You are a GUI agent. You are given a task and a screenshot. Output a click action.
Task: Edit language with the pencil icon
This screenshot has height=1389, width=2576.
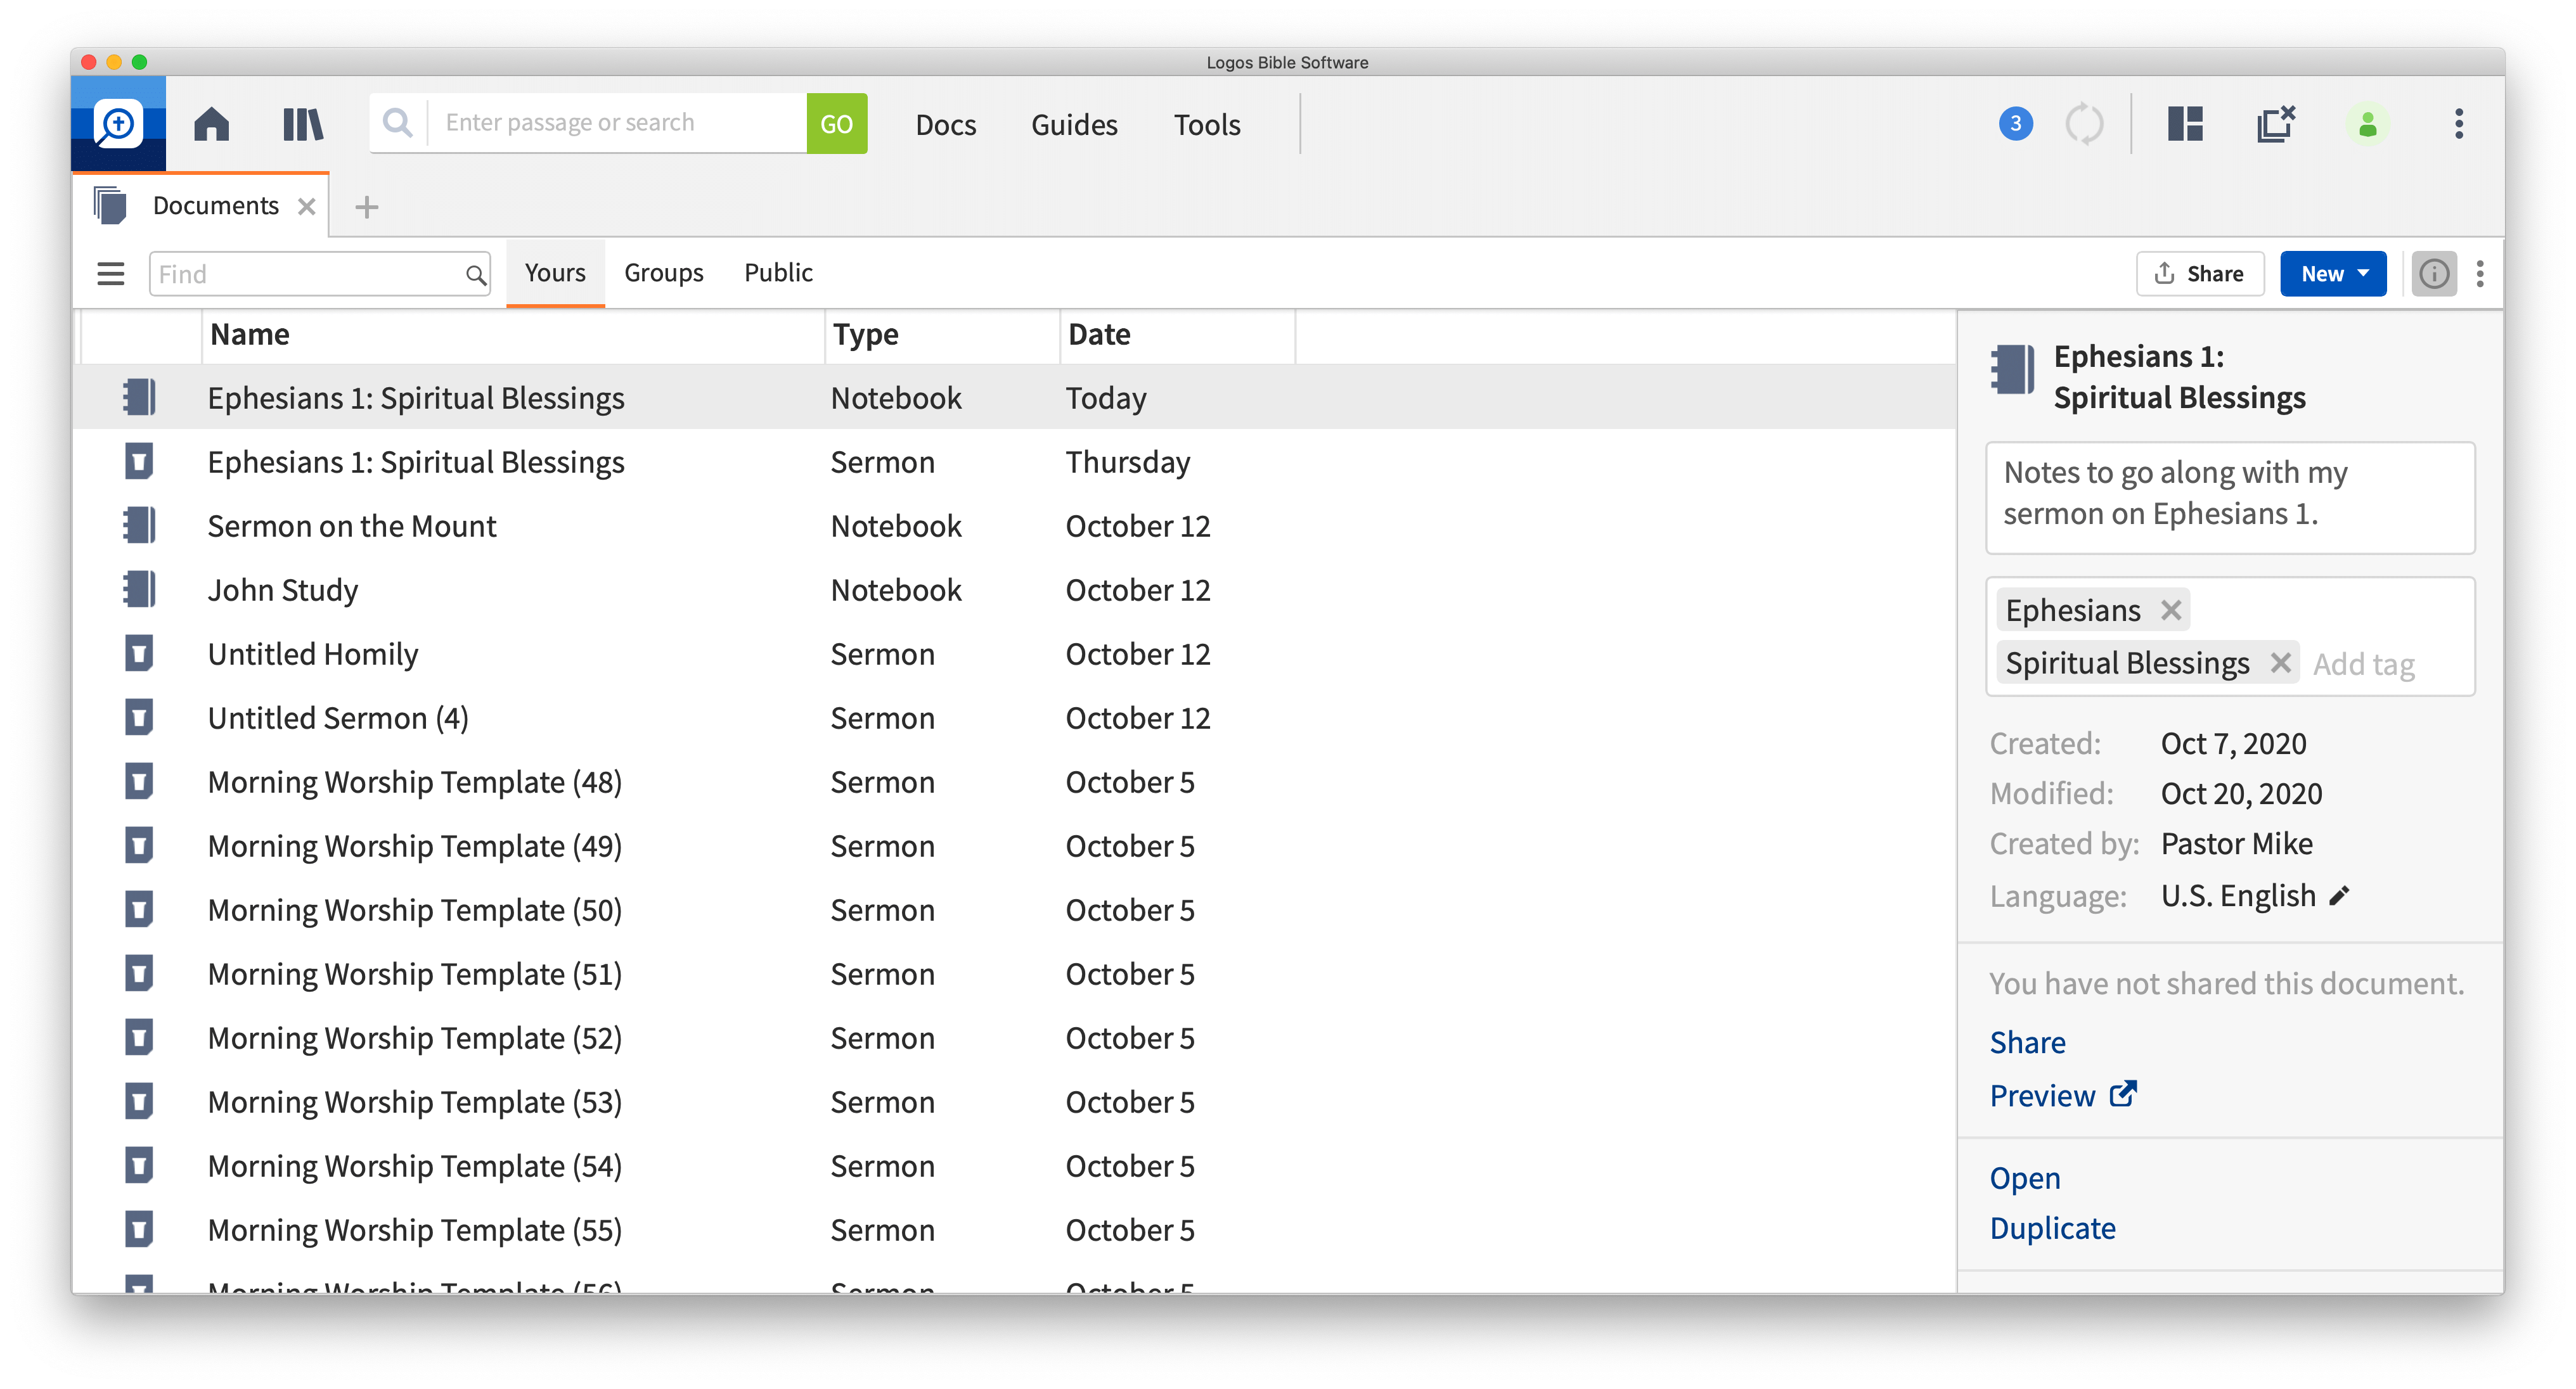tap(2339, 896)
